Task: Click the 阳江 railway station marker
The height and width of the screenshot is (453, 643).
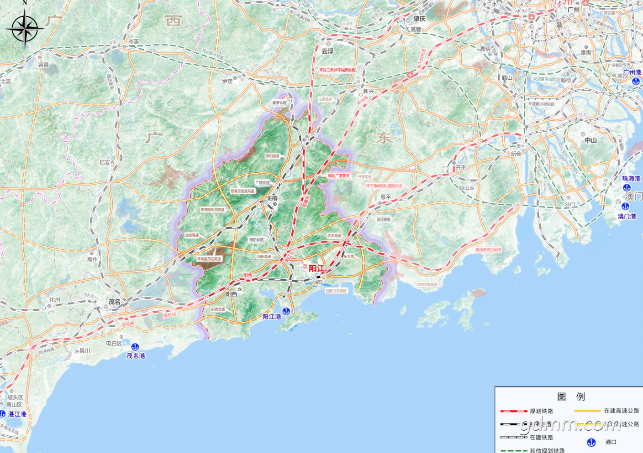Action: tap(318, 277)
